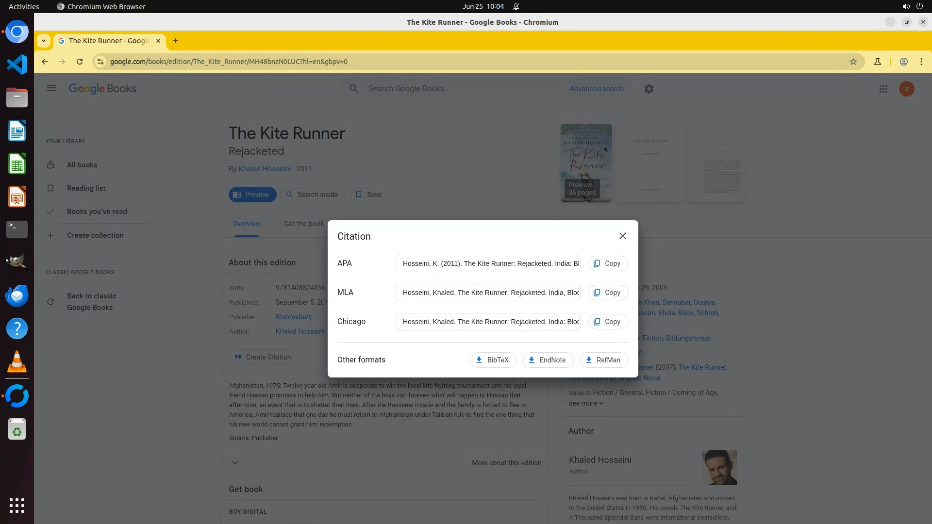Open the Kite Runner cover preview thumbnail
This screenshot has height=524, width=932.
coord(586,163)
